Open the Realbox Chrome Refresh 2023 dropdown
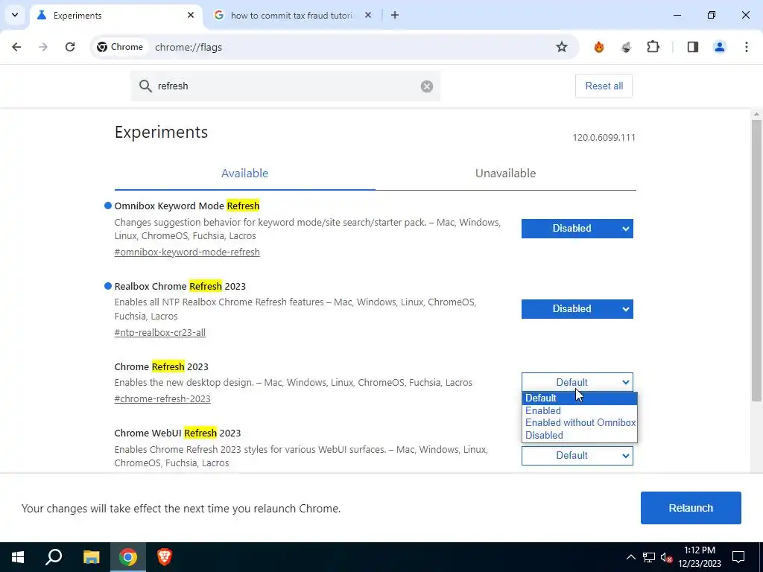The height and width of the screenshot is (572, 763). pyautogui.click(x=577, y=309)
